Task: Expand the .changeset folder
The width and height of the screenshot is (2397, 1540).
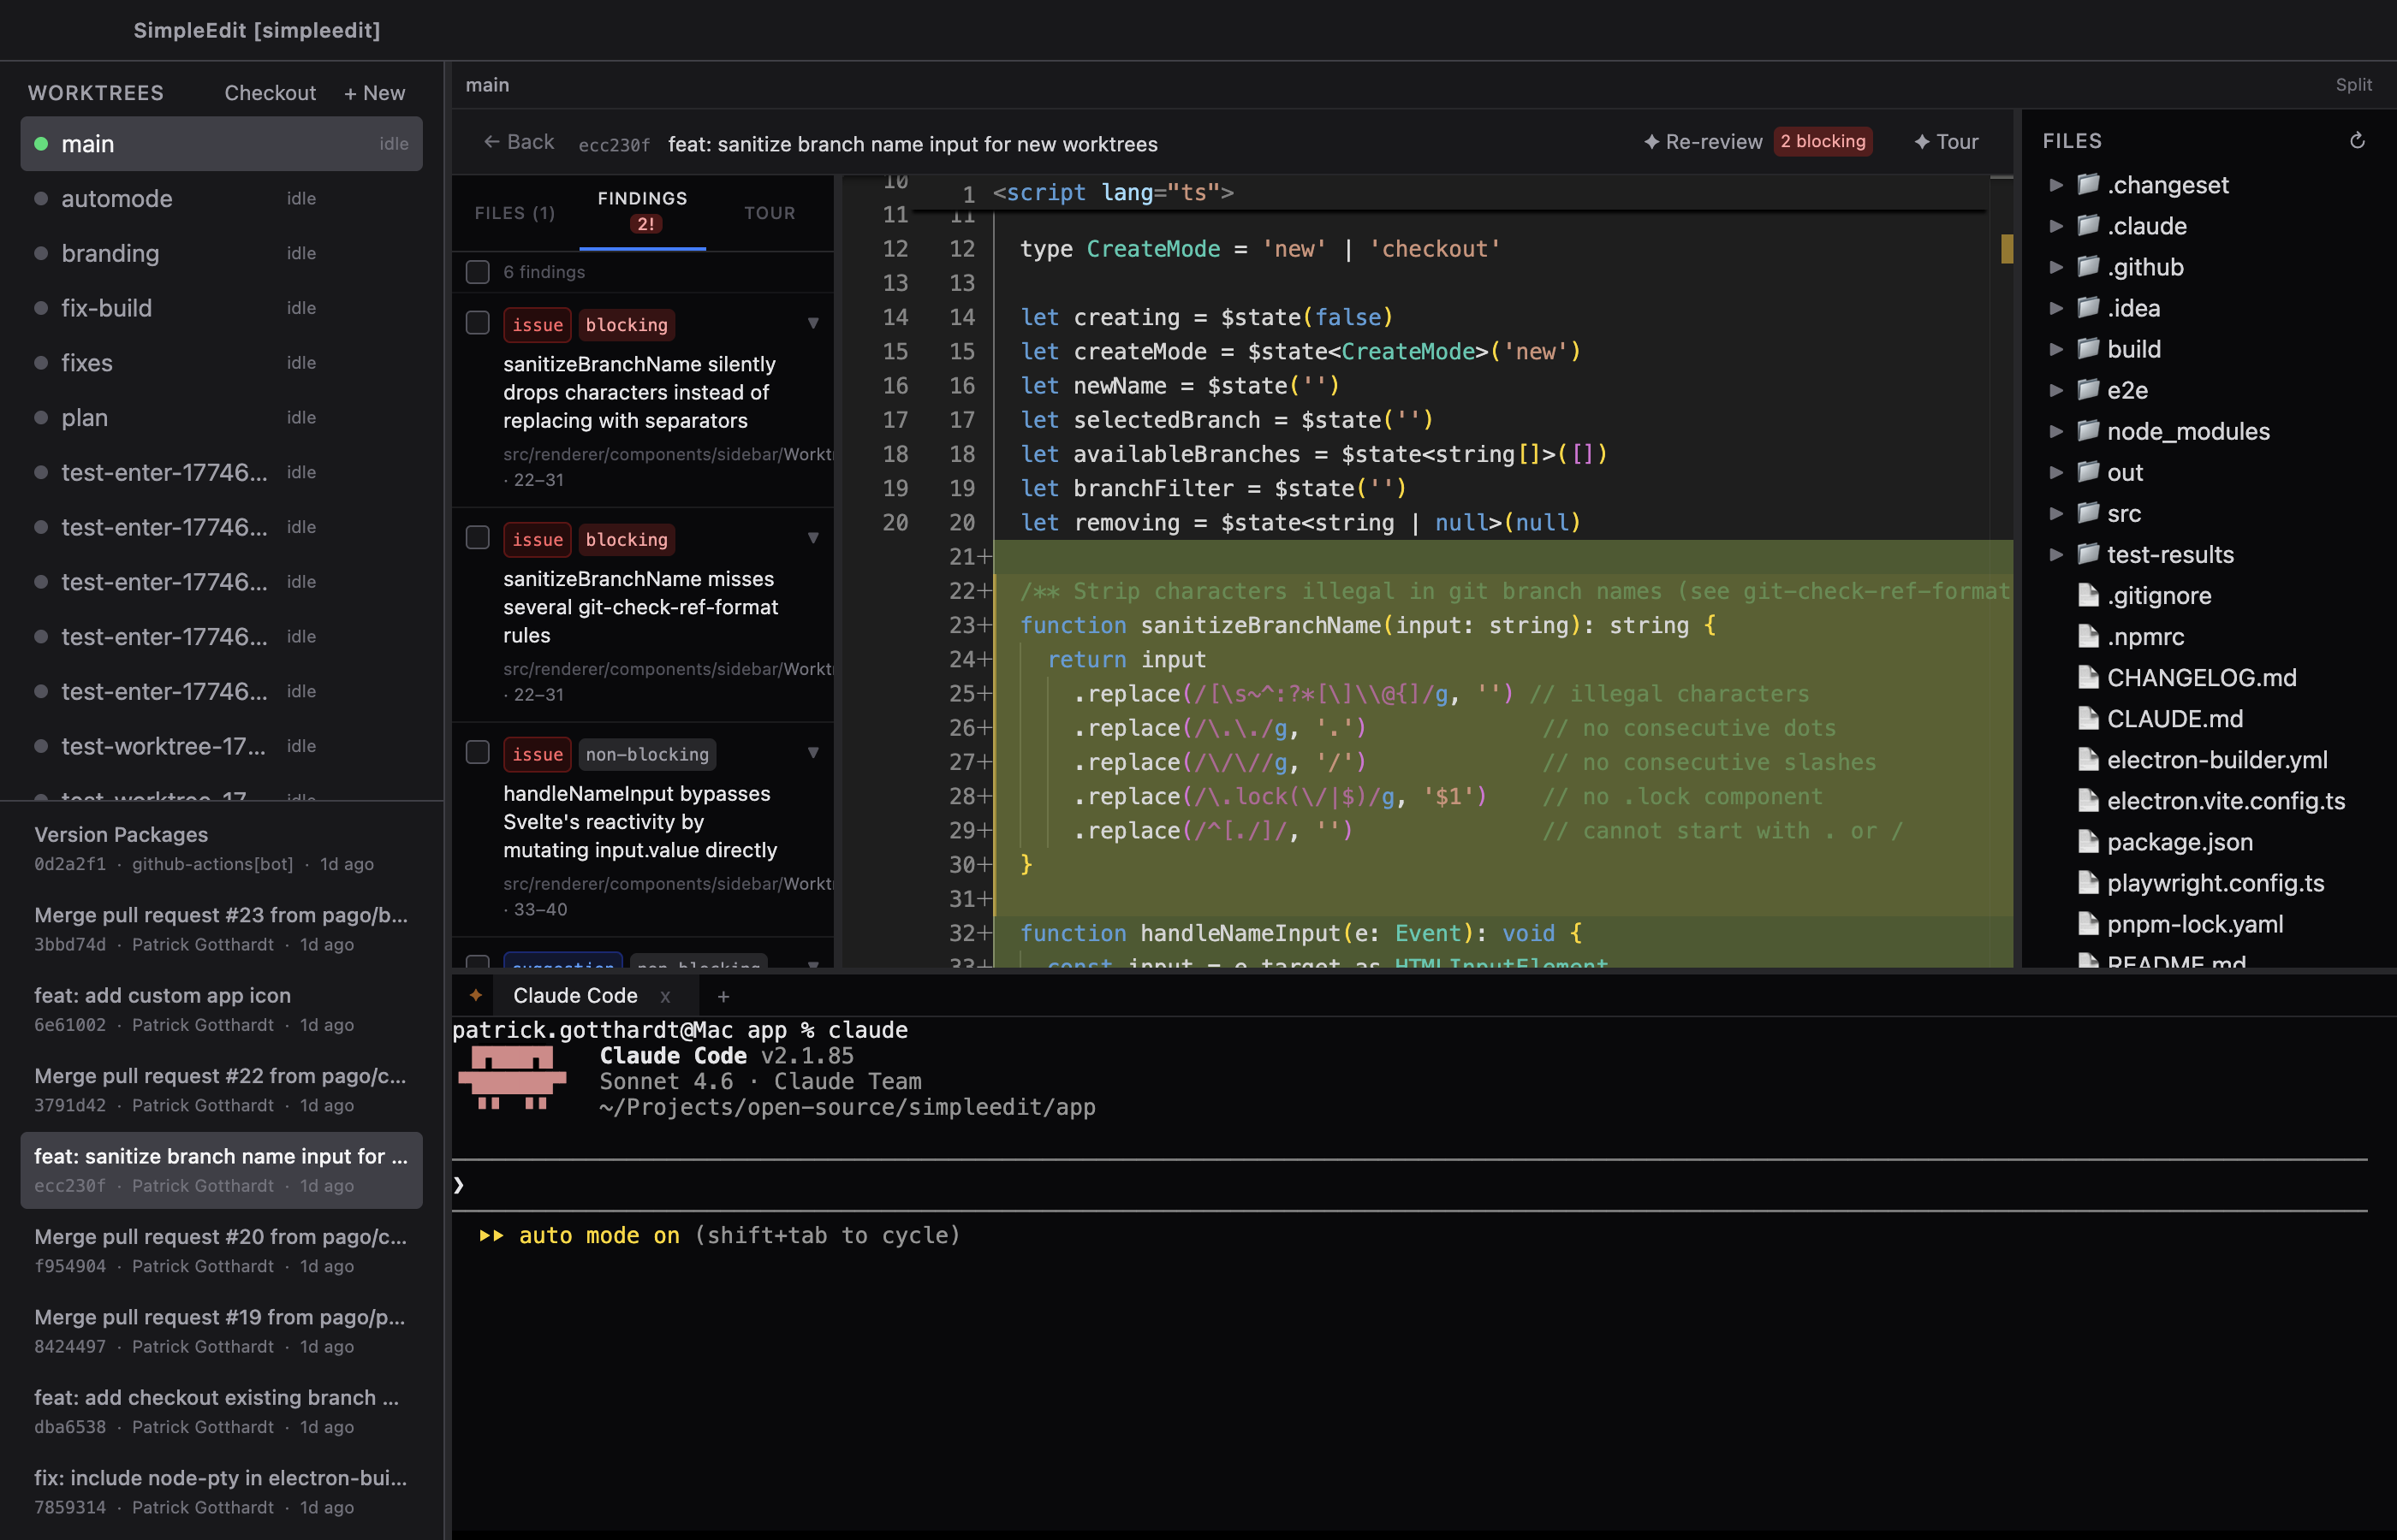Action: tap(2057, 185)
